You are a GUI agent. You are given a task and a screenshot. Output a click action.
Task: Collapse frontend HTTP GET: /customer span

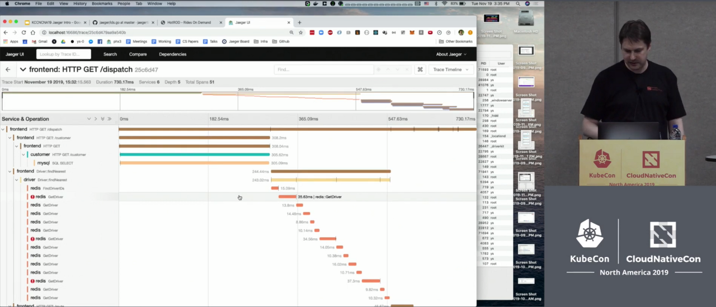(x=10, y=138)
